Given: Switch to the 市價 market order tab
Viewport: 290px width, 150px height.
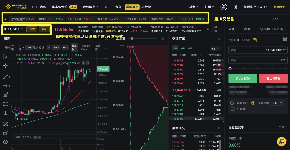Looking at the screenshot, I should pyautogui.click(x=247, y=29).
